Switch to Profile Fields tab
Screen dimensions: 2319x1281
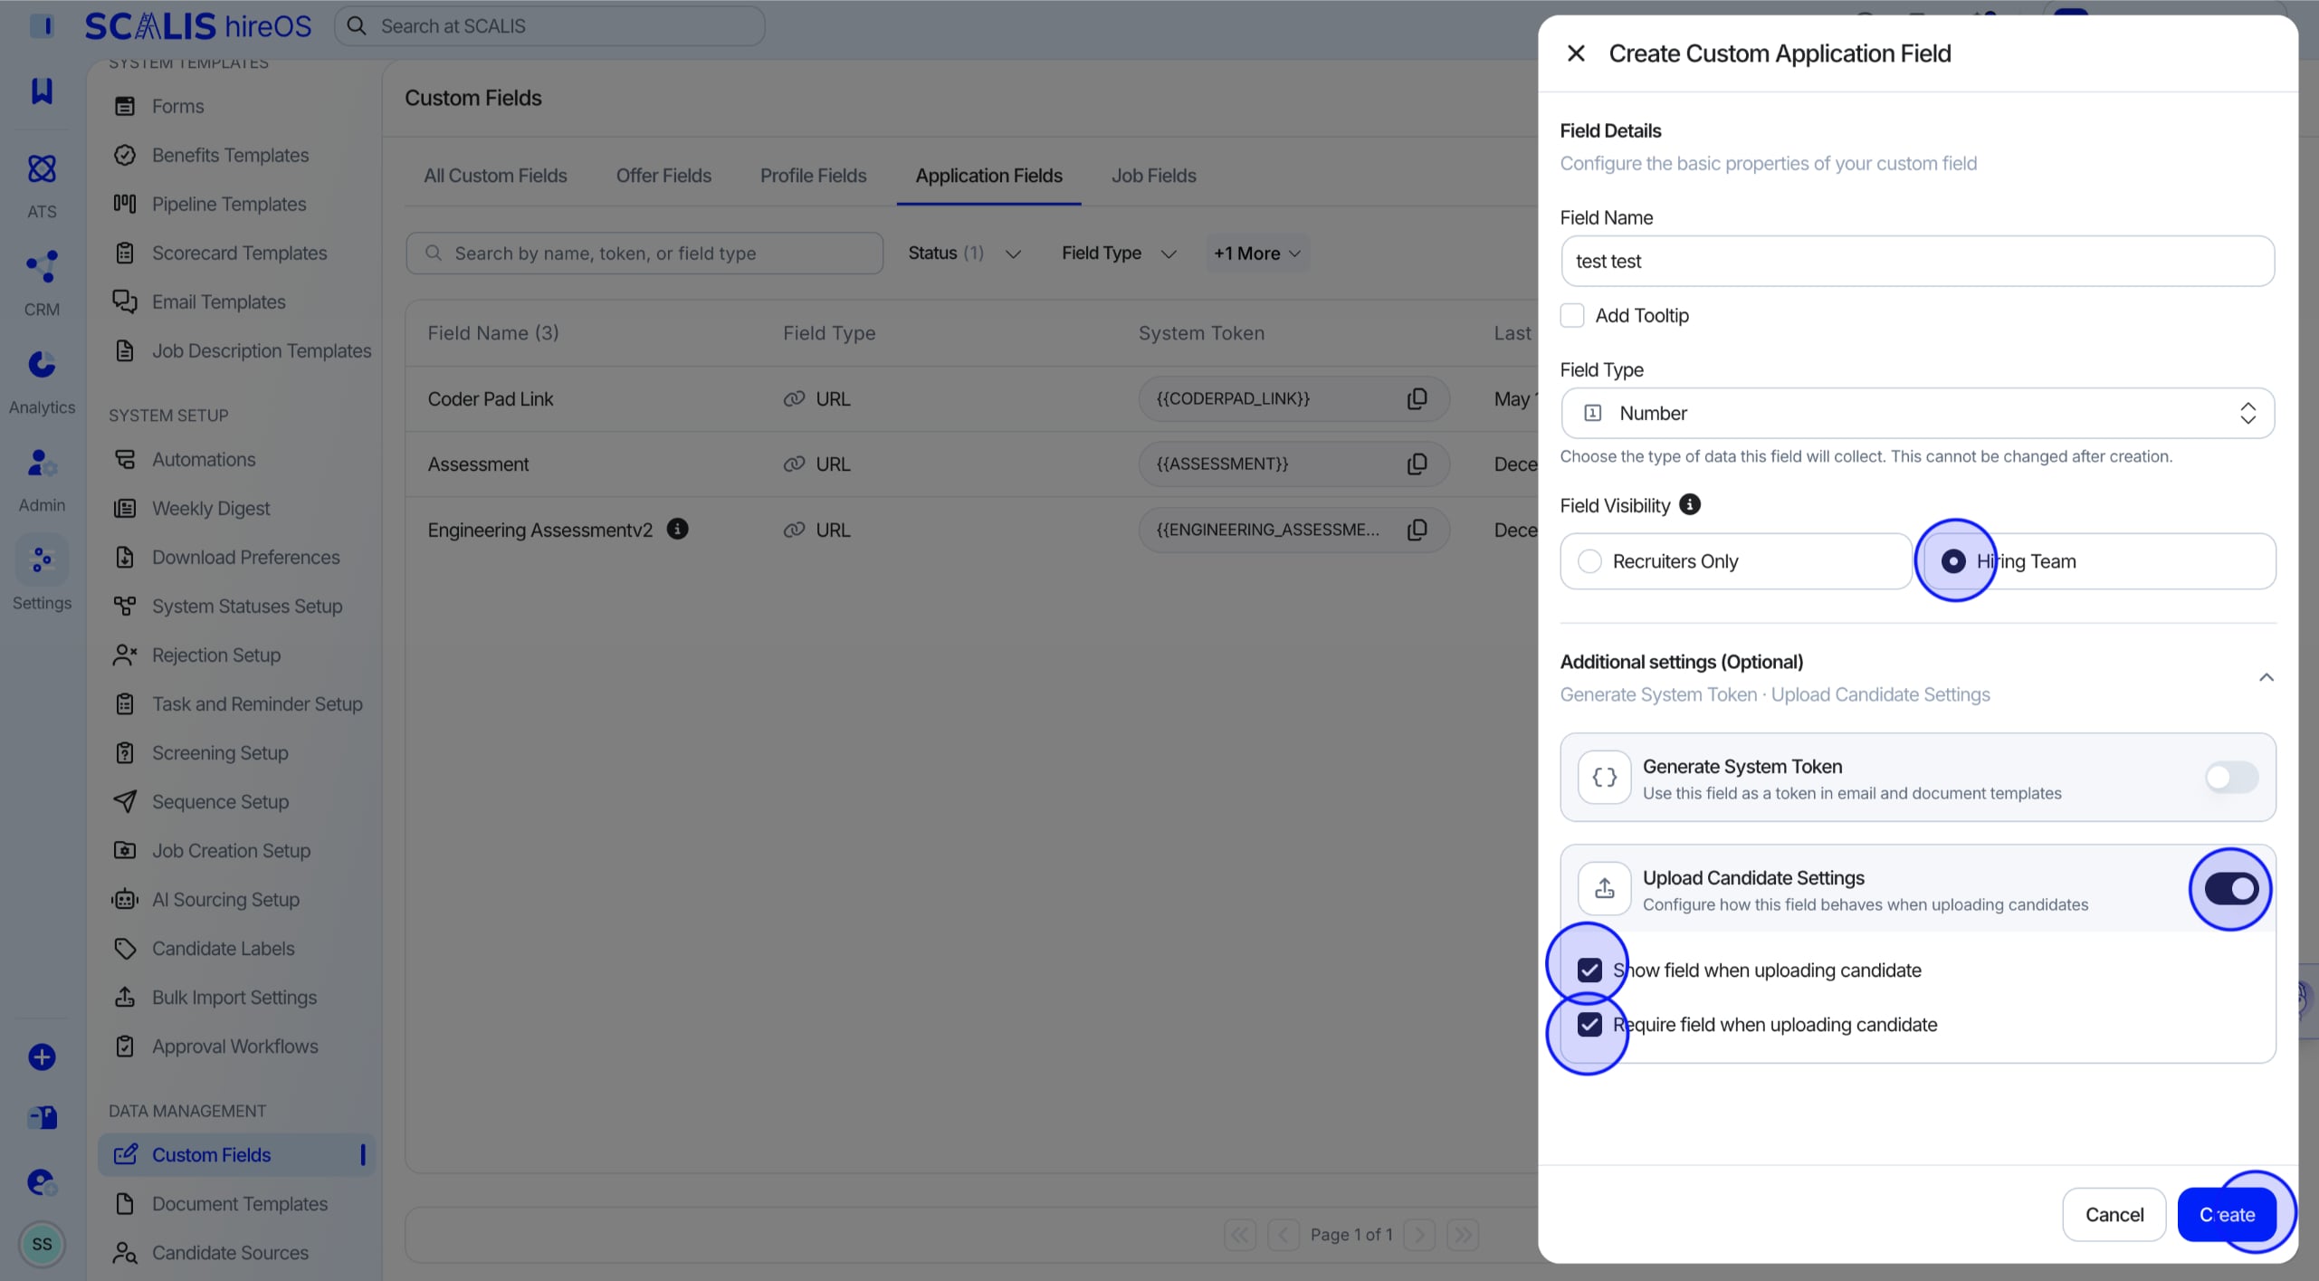pos(813,176)
